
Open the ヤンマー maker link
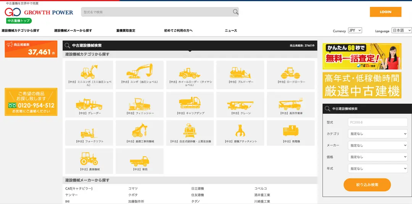71,195
